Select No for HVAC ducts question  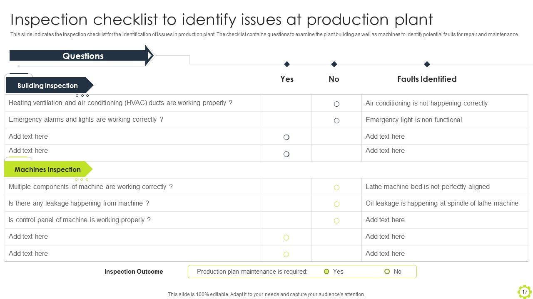pos(336,104)
